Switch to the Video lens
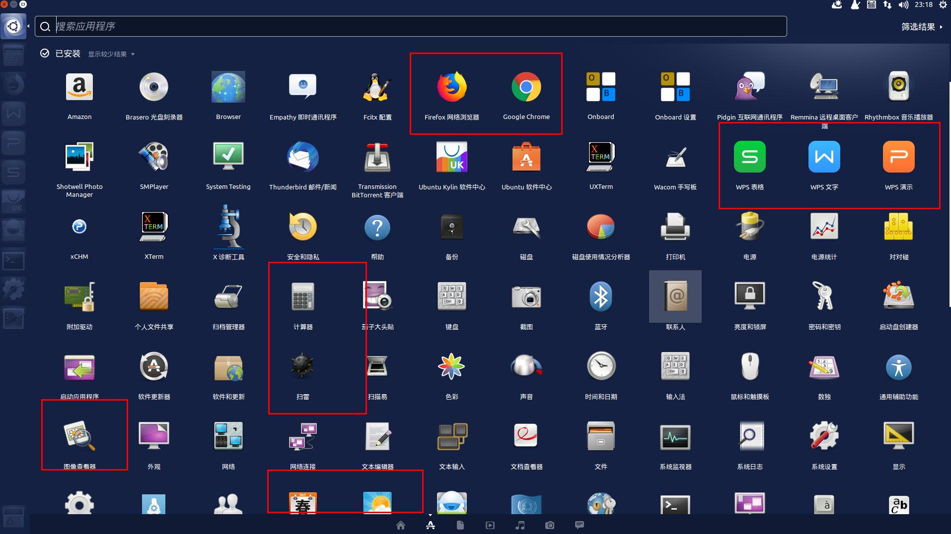Viewport: 951px width, 534px height. [x=490, y=525]
